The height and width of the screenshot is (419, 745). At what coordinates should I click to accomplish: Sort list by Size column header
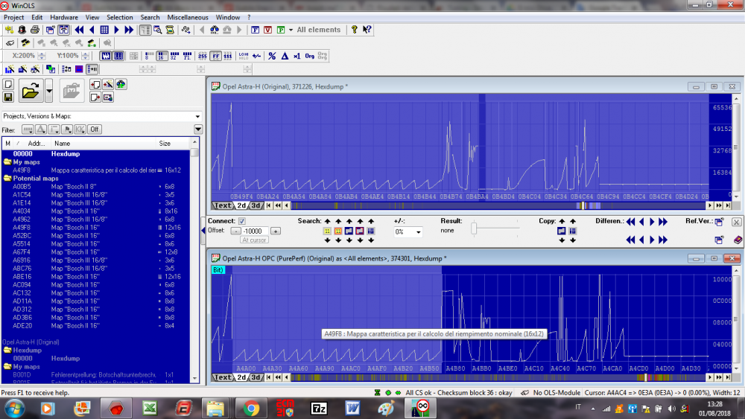(x=173, y=144)
